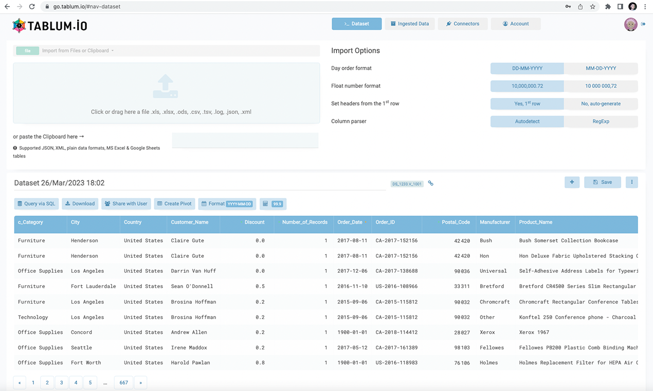This screenshot has height=391, width=653.
Task: Click the dataset share link icon
Action: pos(431,183)
